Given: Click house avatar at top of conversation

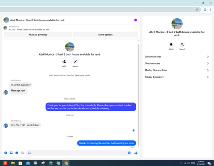Looking at the screenshot, I should [x=70, y=47].
